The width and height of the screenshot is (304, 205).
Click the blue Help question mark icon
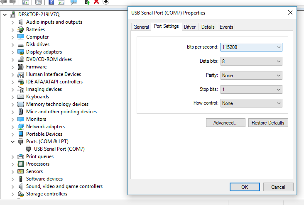(x=51, y=2)
